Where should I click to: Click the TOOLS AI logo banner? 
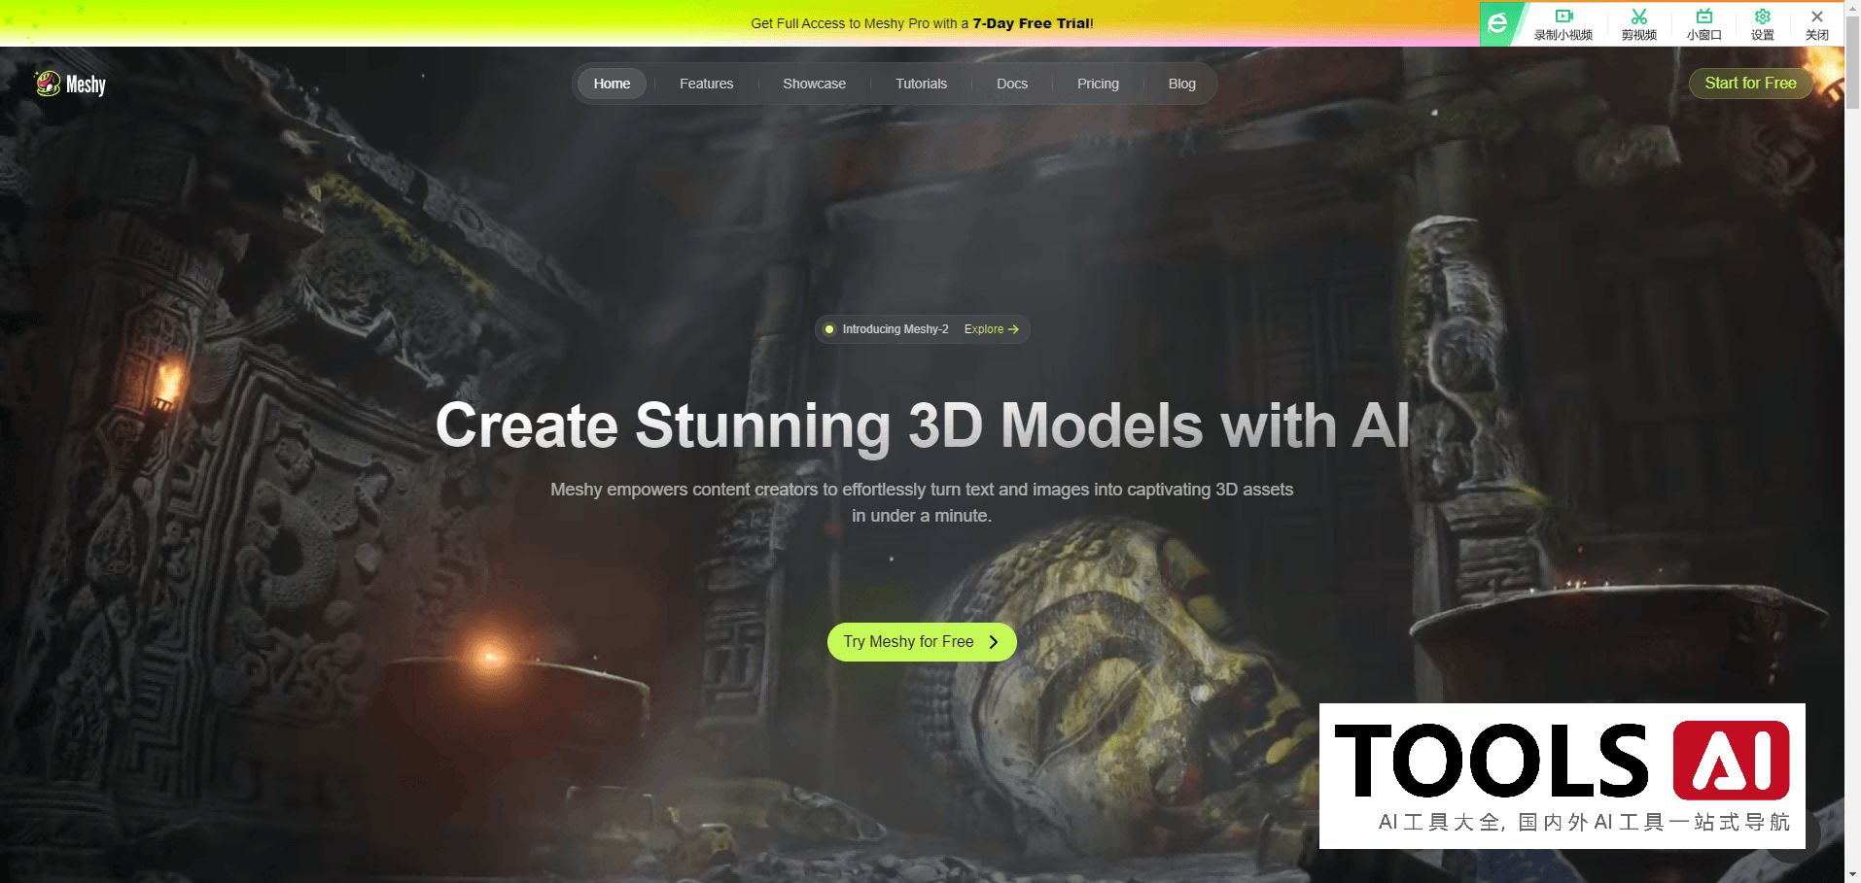1562,775
